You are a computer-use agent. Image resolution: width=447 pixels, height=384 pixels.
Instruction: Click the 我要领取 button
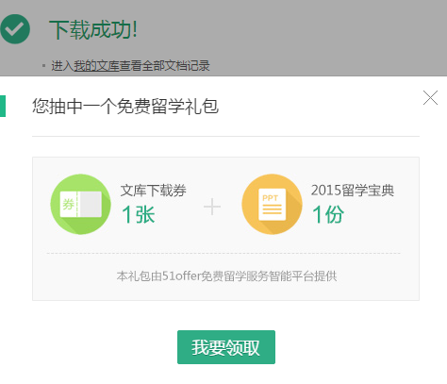(x=226, y=347)
